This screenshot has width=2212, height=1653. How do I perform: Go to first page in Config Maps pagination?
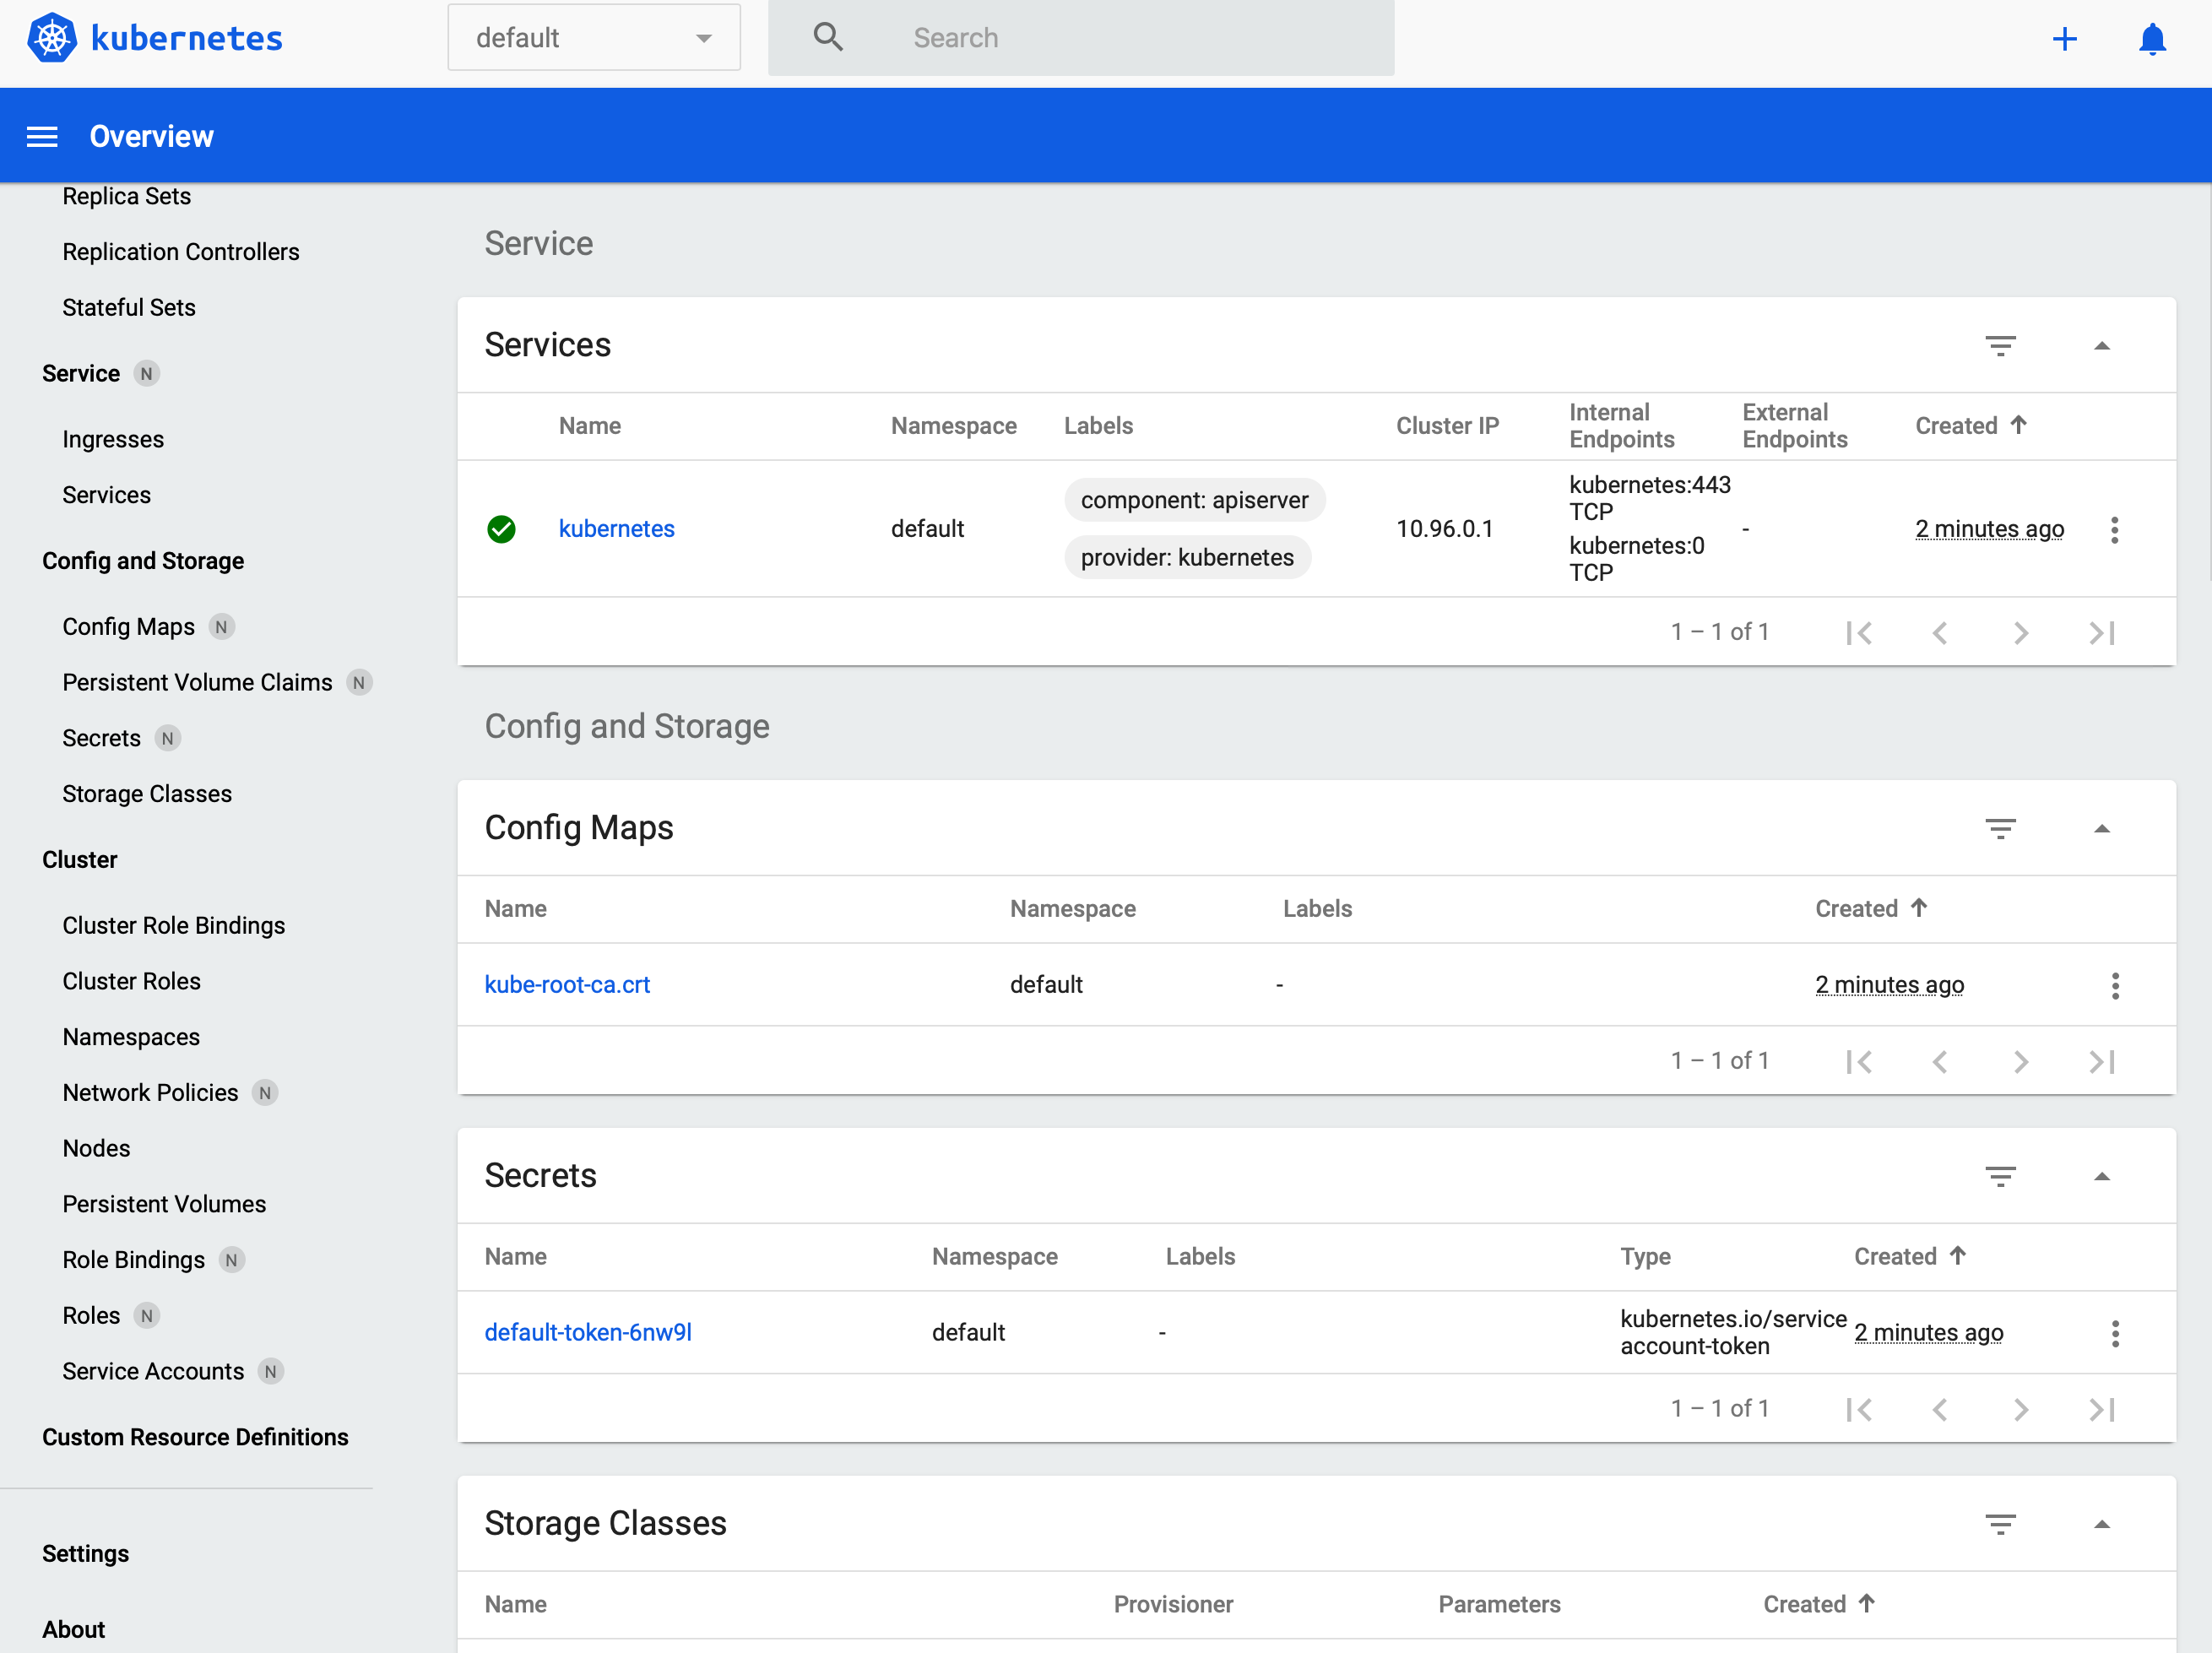(x=1859, y=1062)
